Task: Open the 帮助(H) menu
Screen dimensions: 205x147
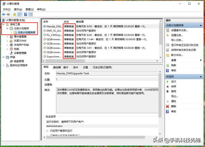Action: pyautogui.click(x=41, y=9)
